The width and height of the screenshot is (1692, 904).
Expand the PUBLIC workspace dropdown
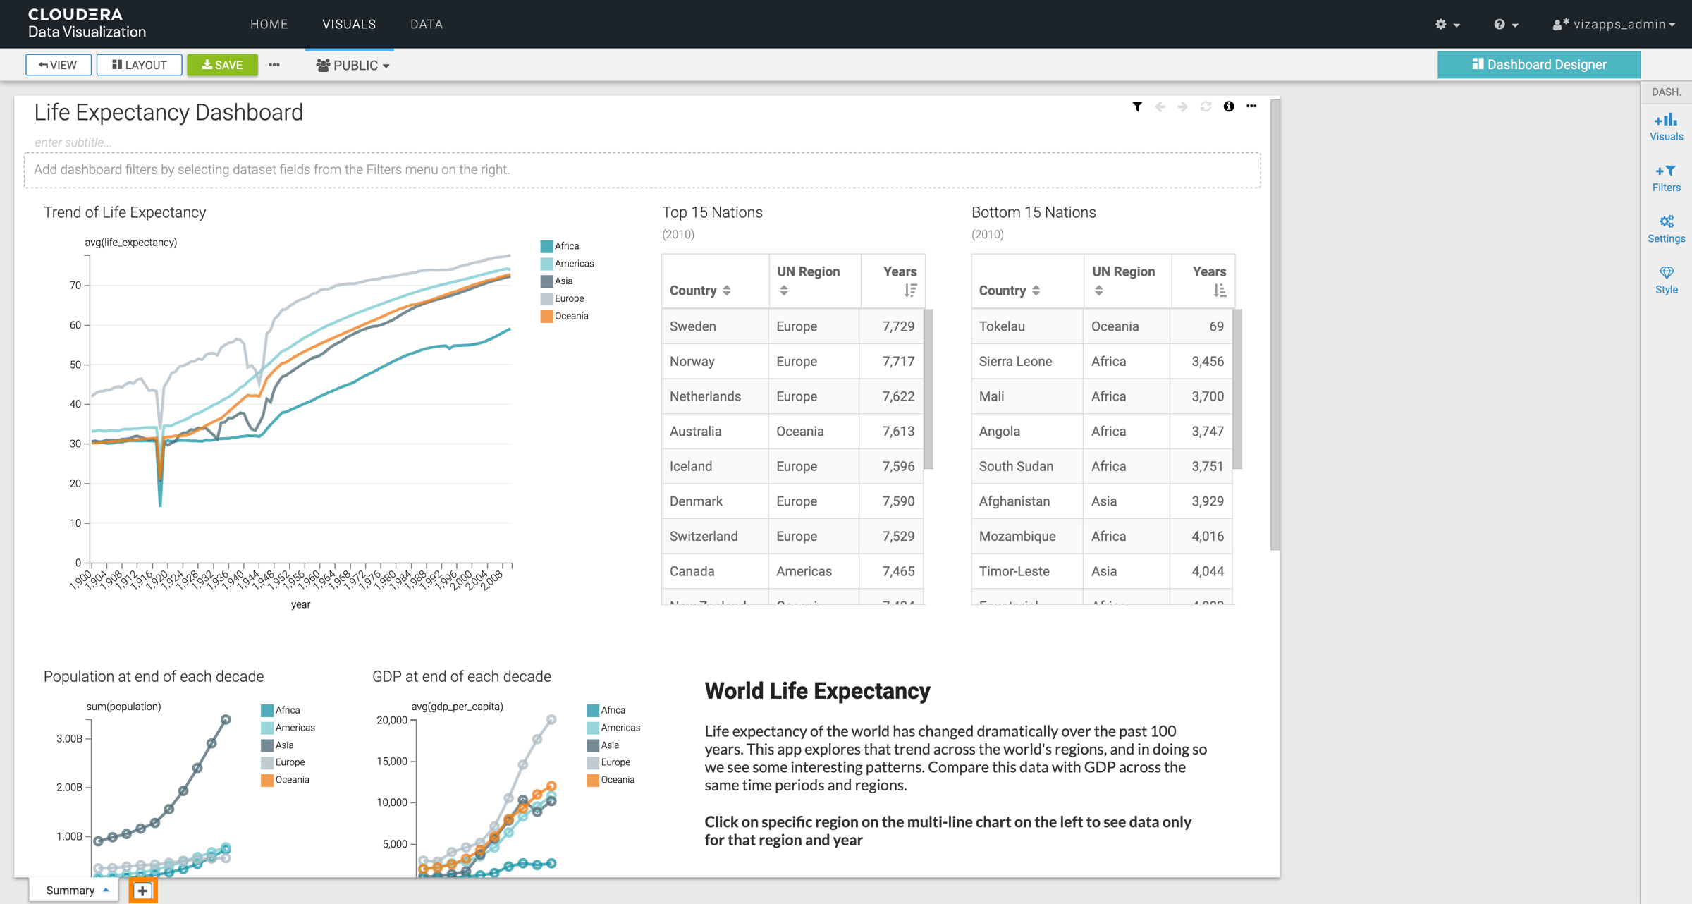point(353,65)
